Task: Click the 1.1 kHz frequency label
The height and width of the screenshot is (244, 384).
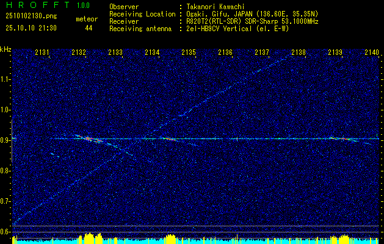Action: pos(5,79)
